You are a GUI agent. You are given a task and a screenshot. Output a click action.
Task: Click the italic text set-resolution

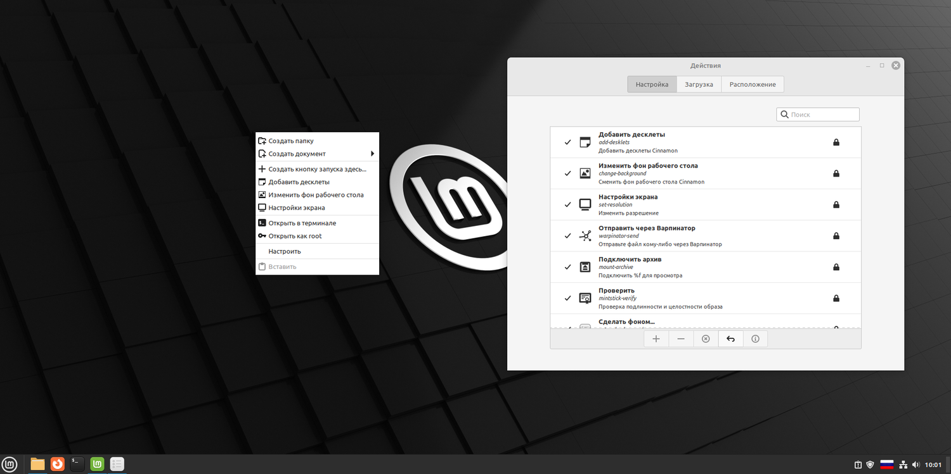(615, 205)
